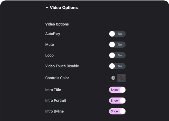Turn on the Mute switch
The height and width of the screenshot is (121, 169).
pos(117,45)
